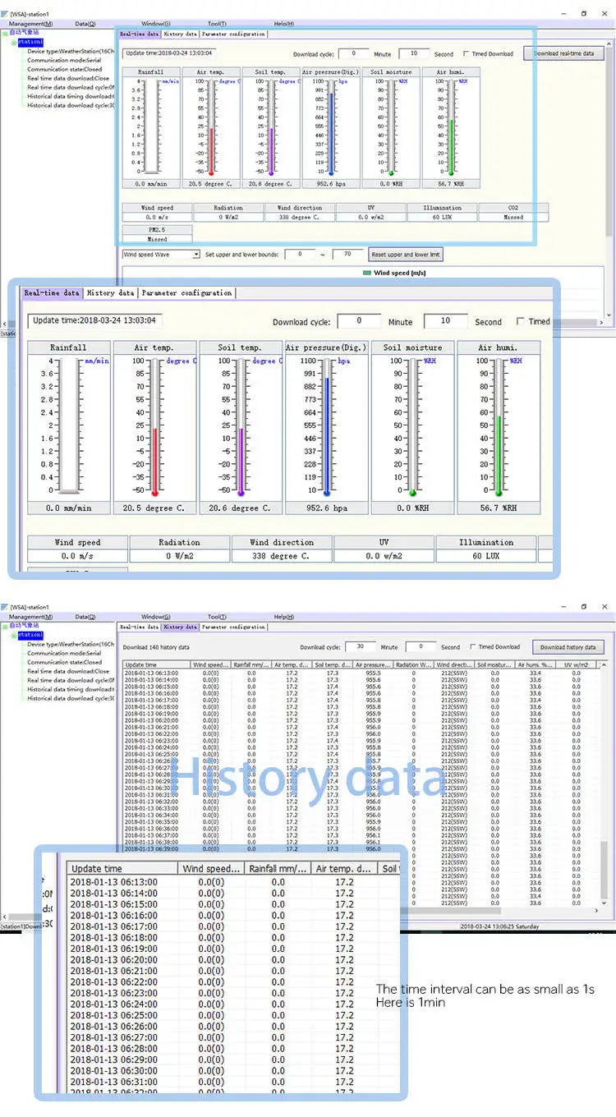Image resolution: width=616 pixels, height=1117 pixels.
Task: Select Communication state:Closed in the real-time window tree
Action: click(x=64, y=69)
